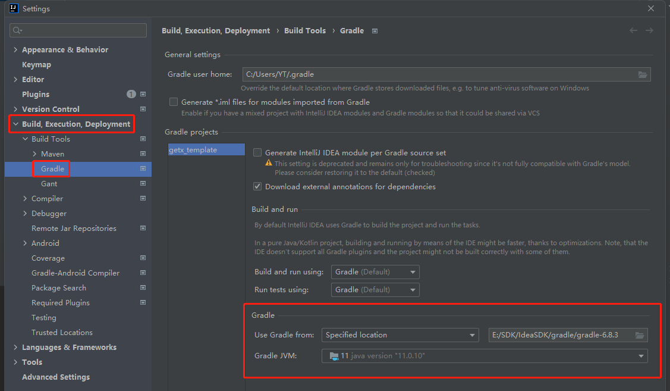Viewport: 670px width, 391px height.
Task: Close the Settings dialog
Action: point(651,8)
